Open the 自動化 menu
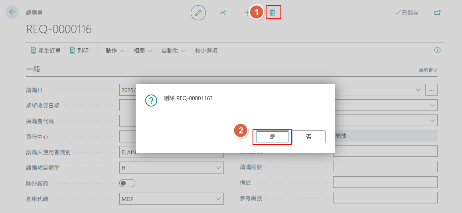 (x=174, y=51)
